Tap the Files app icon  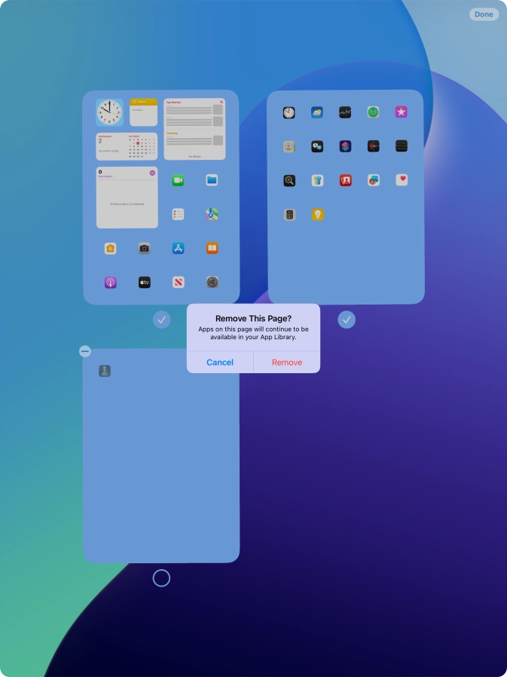(212, 180)
